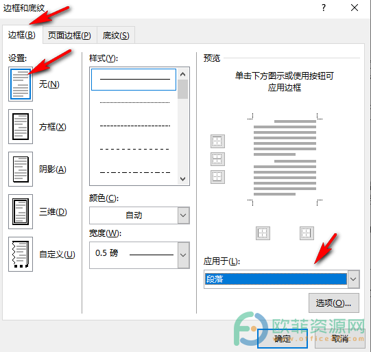Toggle the inside horizontal border button
371x352 pixels.
217,159
